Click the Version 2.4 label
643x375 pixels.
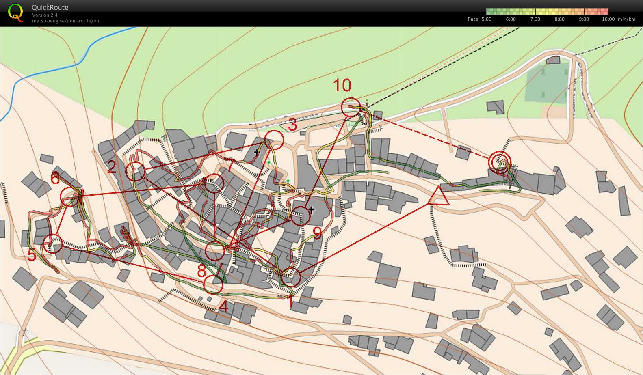tap(44, 15)
